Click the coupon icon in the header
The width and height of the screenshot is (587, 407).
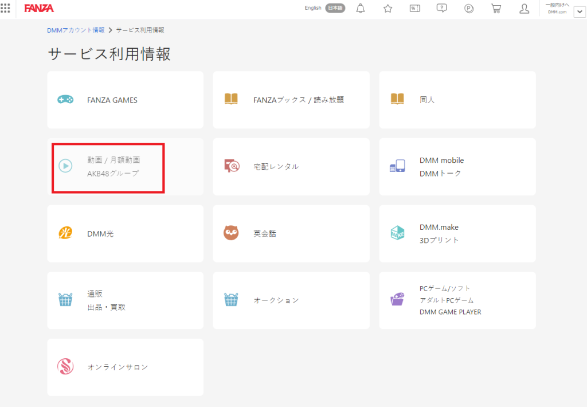click(414, 9)
